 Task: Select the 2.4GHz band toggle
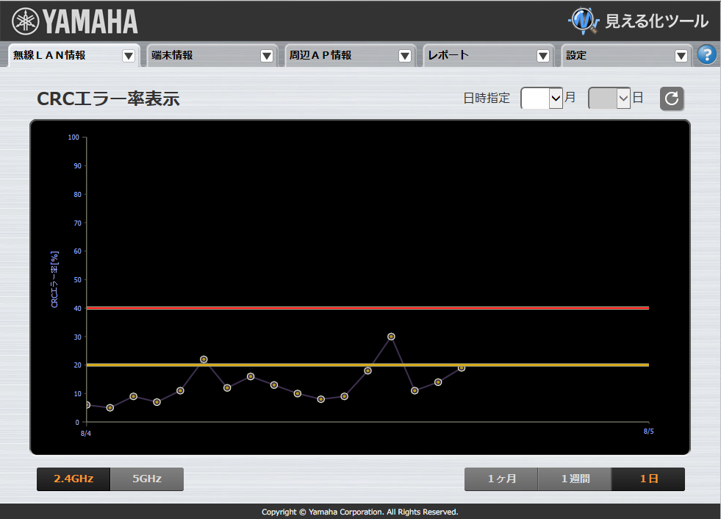point(73,479)
